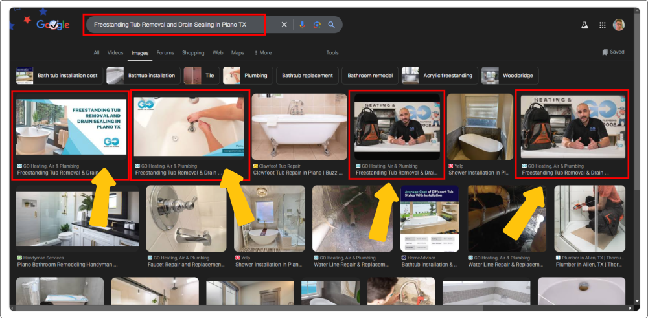The width and height of the screenshot is (648, 319).
Task: Switch to the Forums tab
Action: pos(165,53)
